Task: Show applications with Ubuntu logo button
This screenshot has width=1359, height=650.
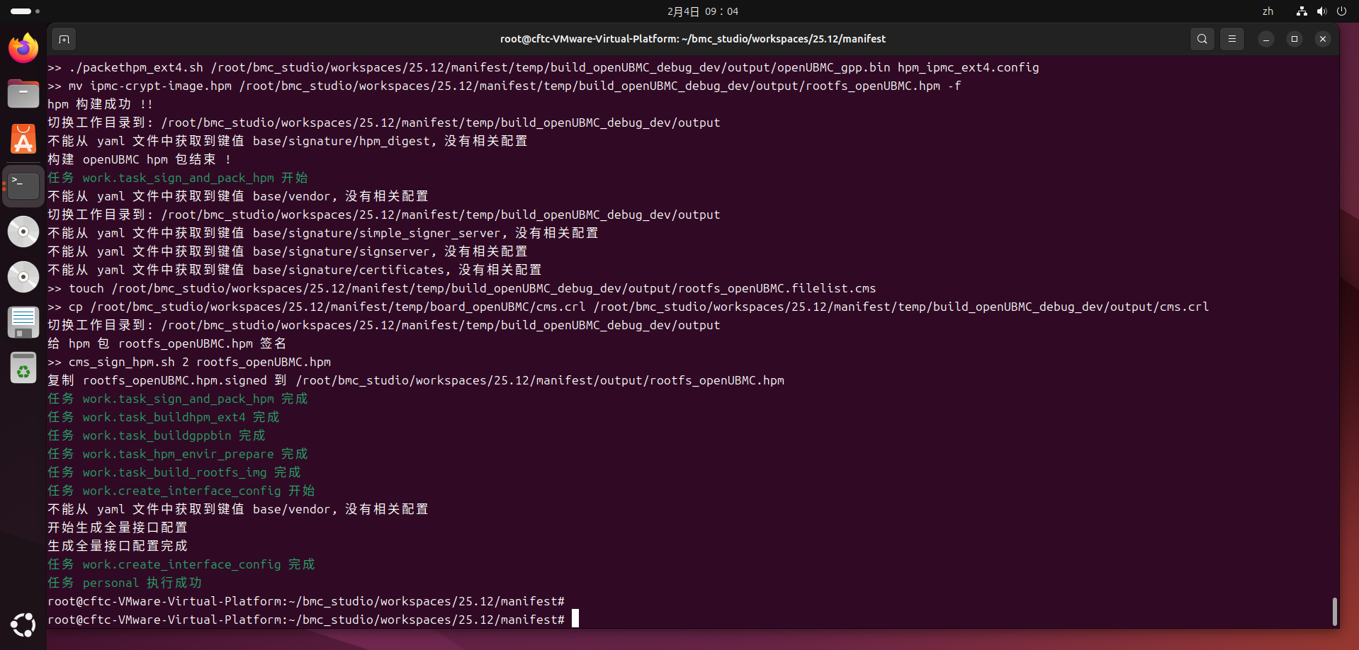Action: pyautogui.click(x=23, y=625)
